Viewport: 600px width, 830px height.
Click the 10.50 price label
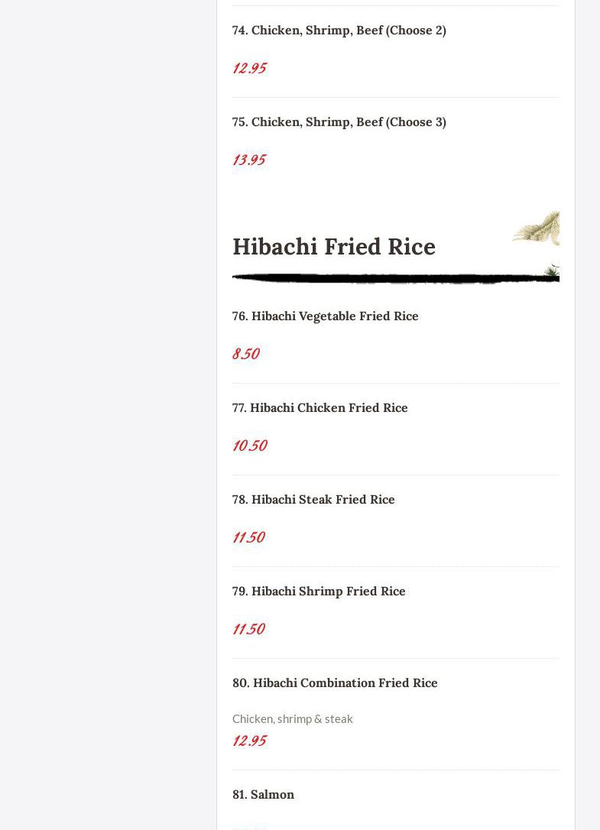coord(249,446)
